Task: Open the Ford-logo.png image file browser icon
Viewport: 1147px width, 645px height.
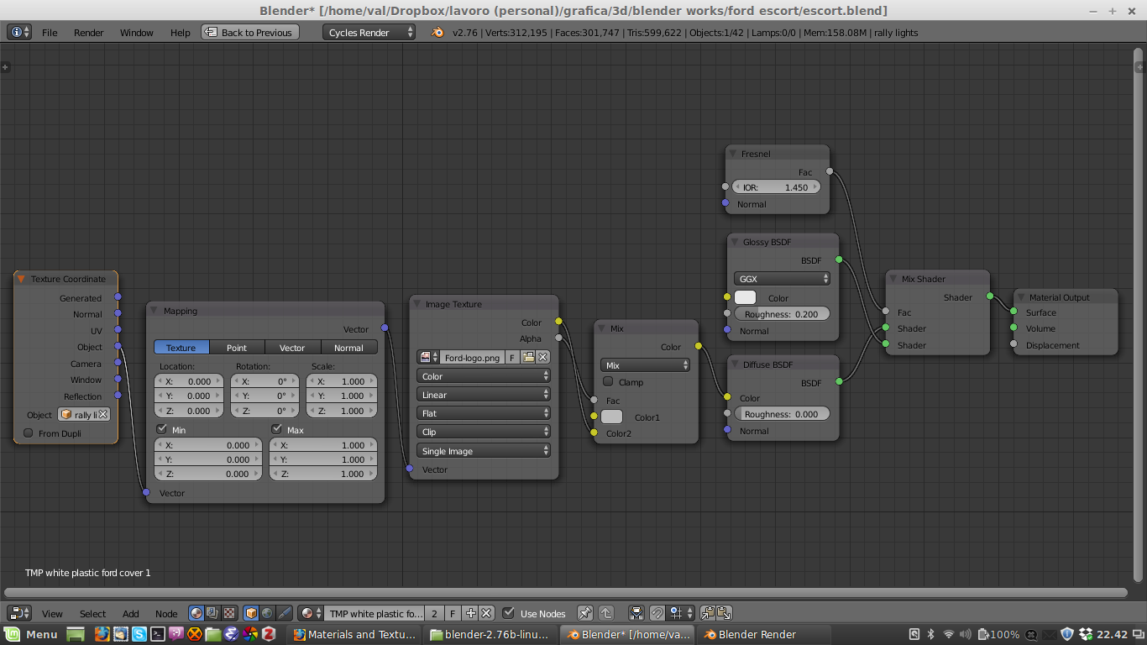Action: [x=528, y=358]
